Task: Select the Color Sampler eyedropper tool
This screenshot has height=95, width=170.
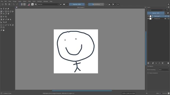Action: [3, 20]
